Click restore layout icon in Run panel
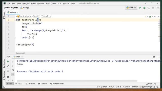 click(8, 77)
